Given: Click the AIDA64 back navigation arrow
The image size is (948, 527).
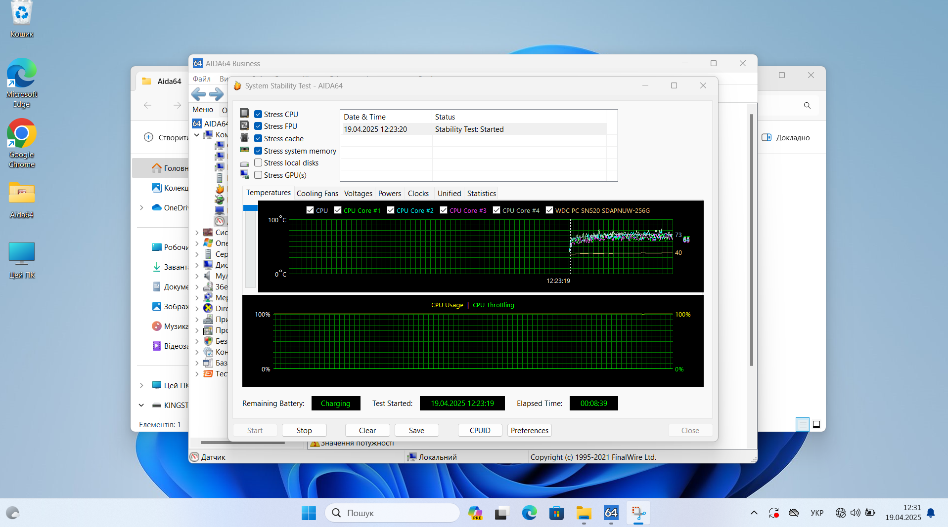Looking at the screenshot, I should 198,94.
